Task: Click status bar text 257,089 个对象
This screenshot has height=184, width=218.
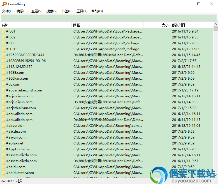Action: point(11,181)
